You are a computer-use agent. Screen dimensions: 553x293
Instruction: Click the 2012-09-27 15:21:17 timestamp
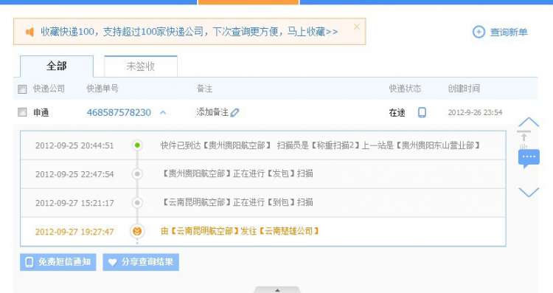pos(74,203)
